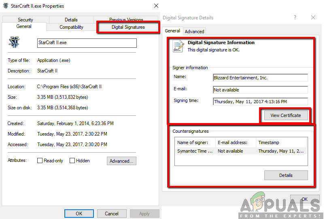Click the digital signature certificate icon

[x=178, y=46]
